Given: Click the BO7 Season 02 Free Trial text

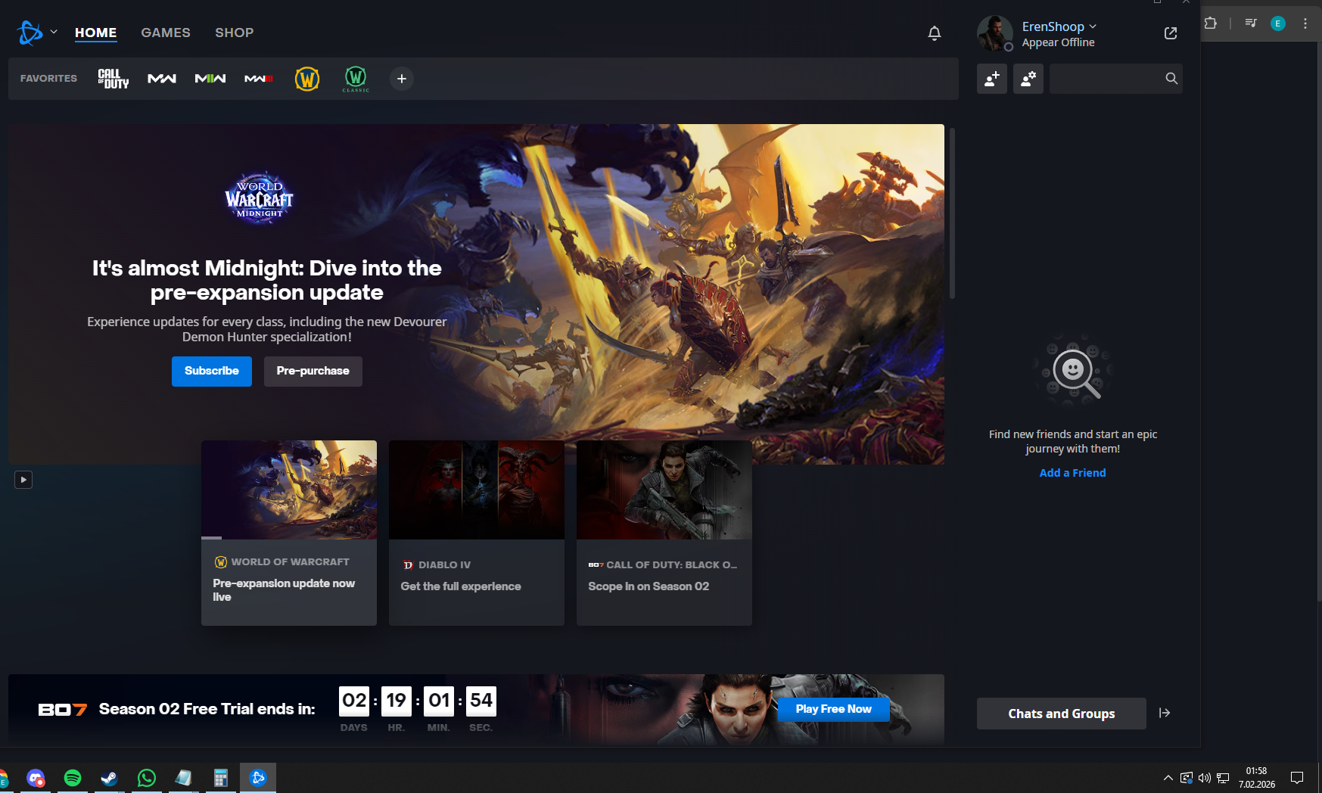Looking at the screenshot, I should point(207,709).
